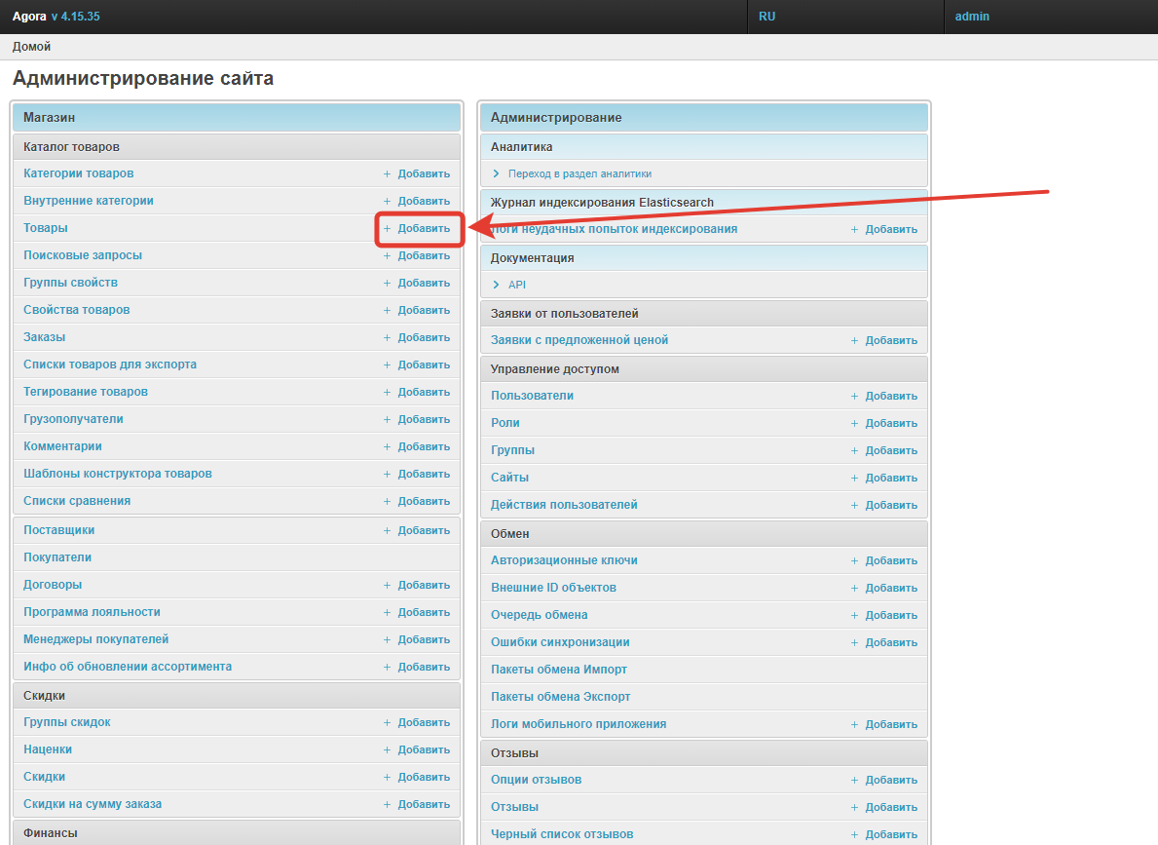Viewport: 1158px width, 845px height.
Task: Click the plus icon beside Поставщики
Action: [387, 531]
